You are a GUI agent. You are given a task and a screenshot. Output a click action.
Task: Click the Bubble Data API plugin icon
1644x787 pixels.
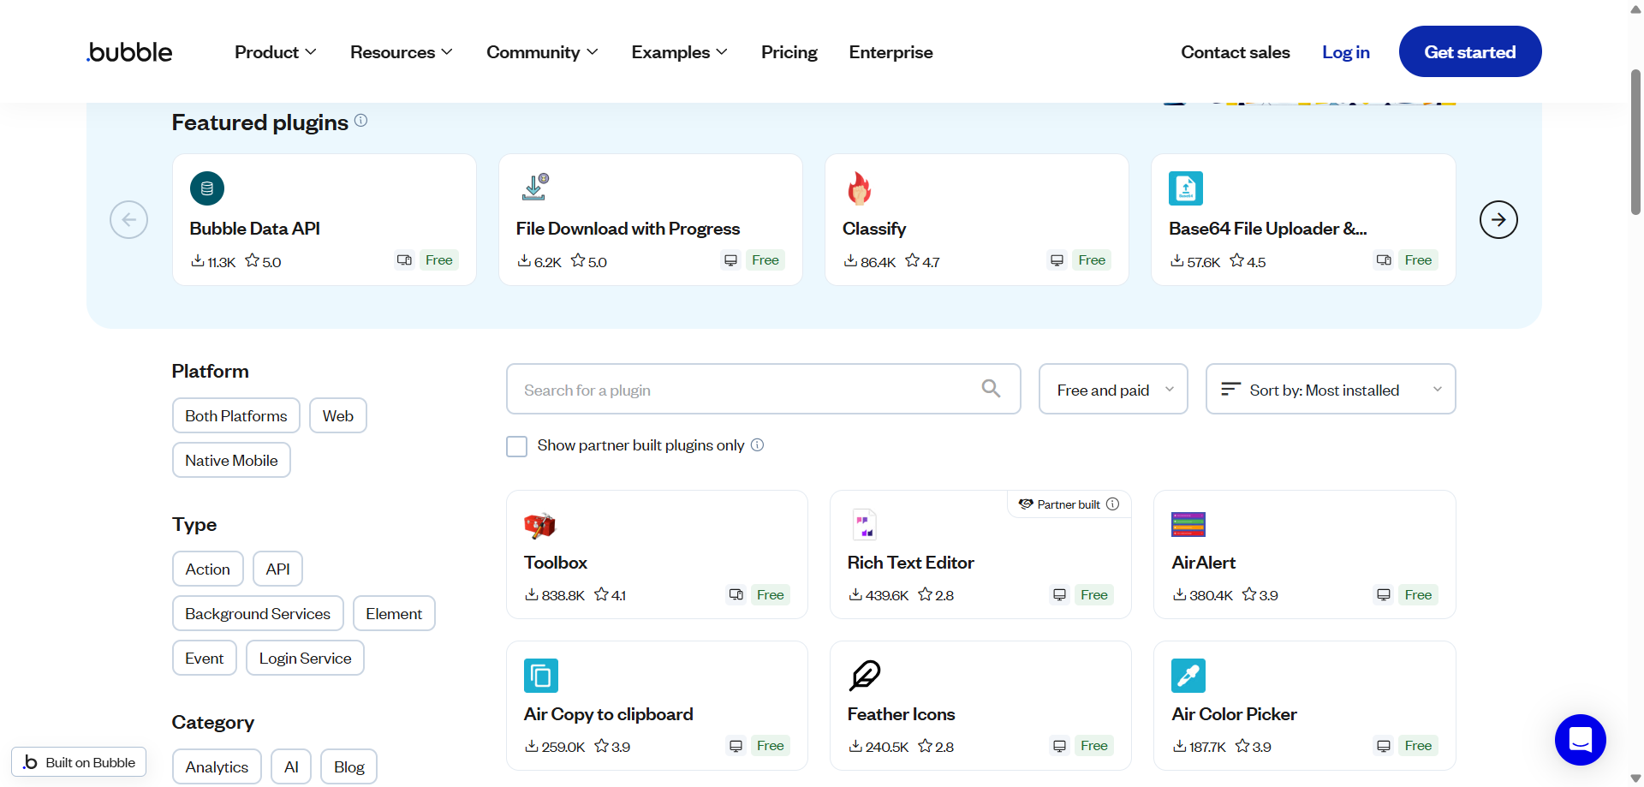click(207, 188)
